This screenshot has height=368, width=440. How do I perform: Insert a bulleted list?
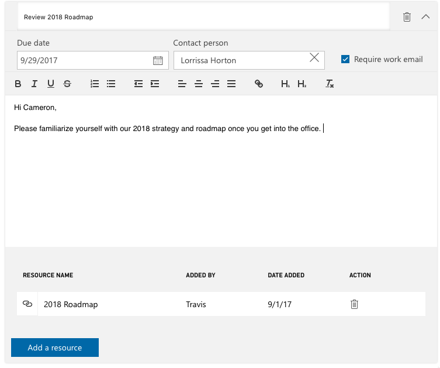click(x=111, y=84)
